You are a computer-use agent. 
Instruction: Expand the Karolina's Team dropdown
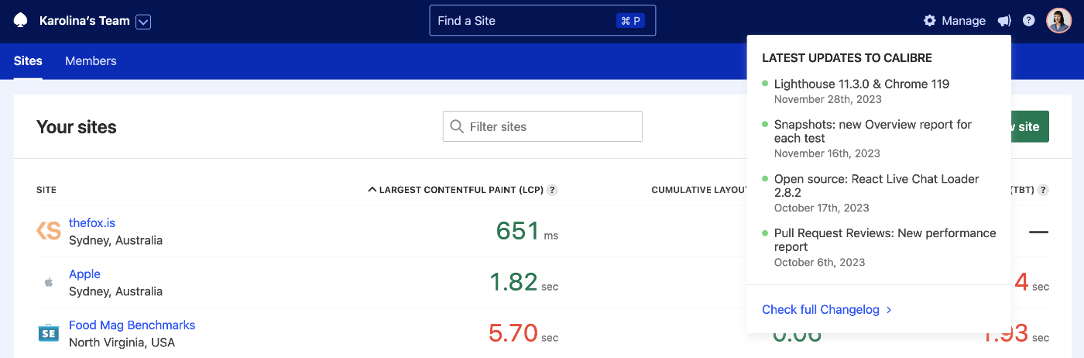142,22
